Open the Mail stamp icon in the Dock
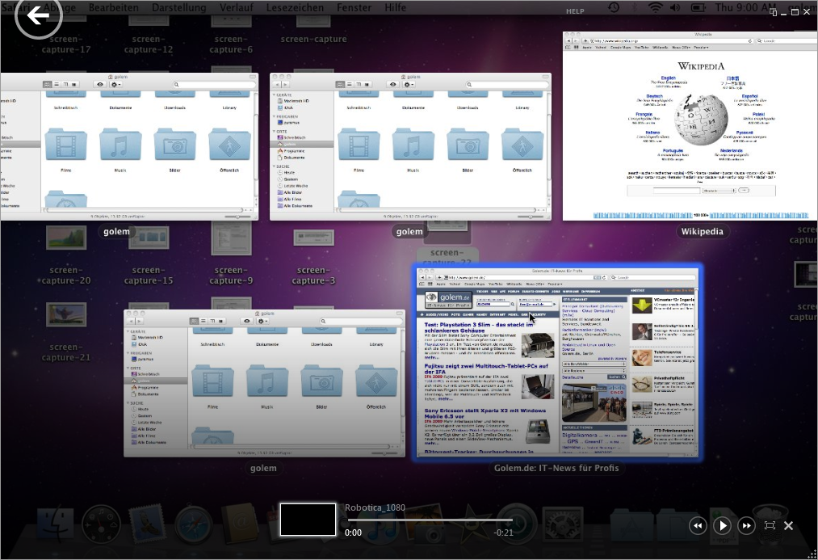818x560 pixels. coord(147,524)
